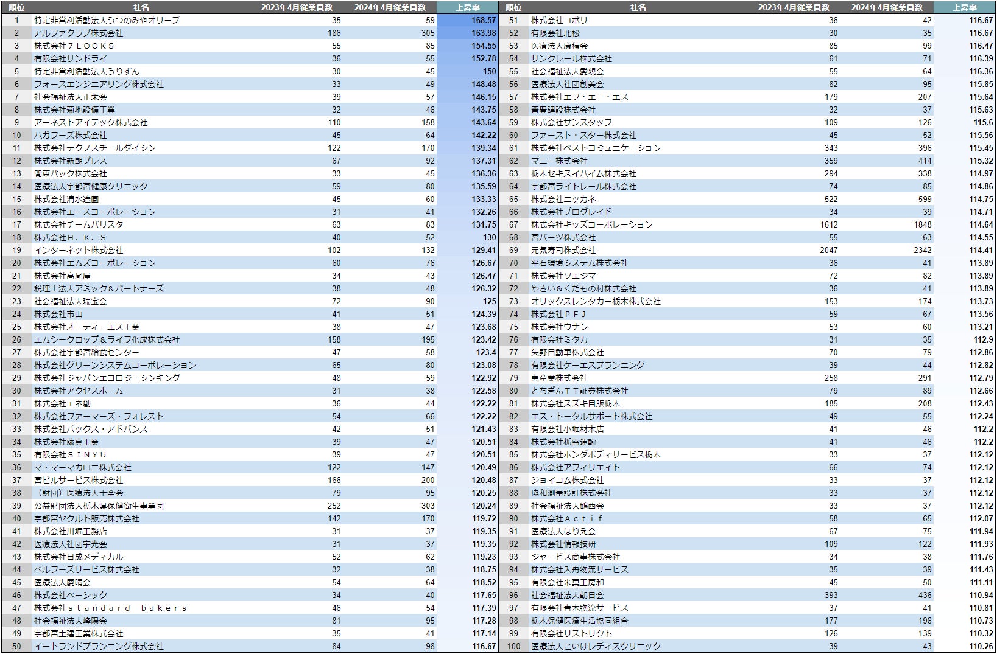Click the 株式会社市山 name
The width and height of the screenshot is (997, 654).
coord(58,314)
